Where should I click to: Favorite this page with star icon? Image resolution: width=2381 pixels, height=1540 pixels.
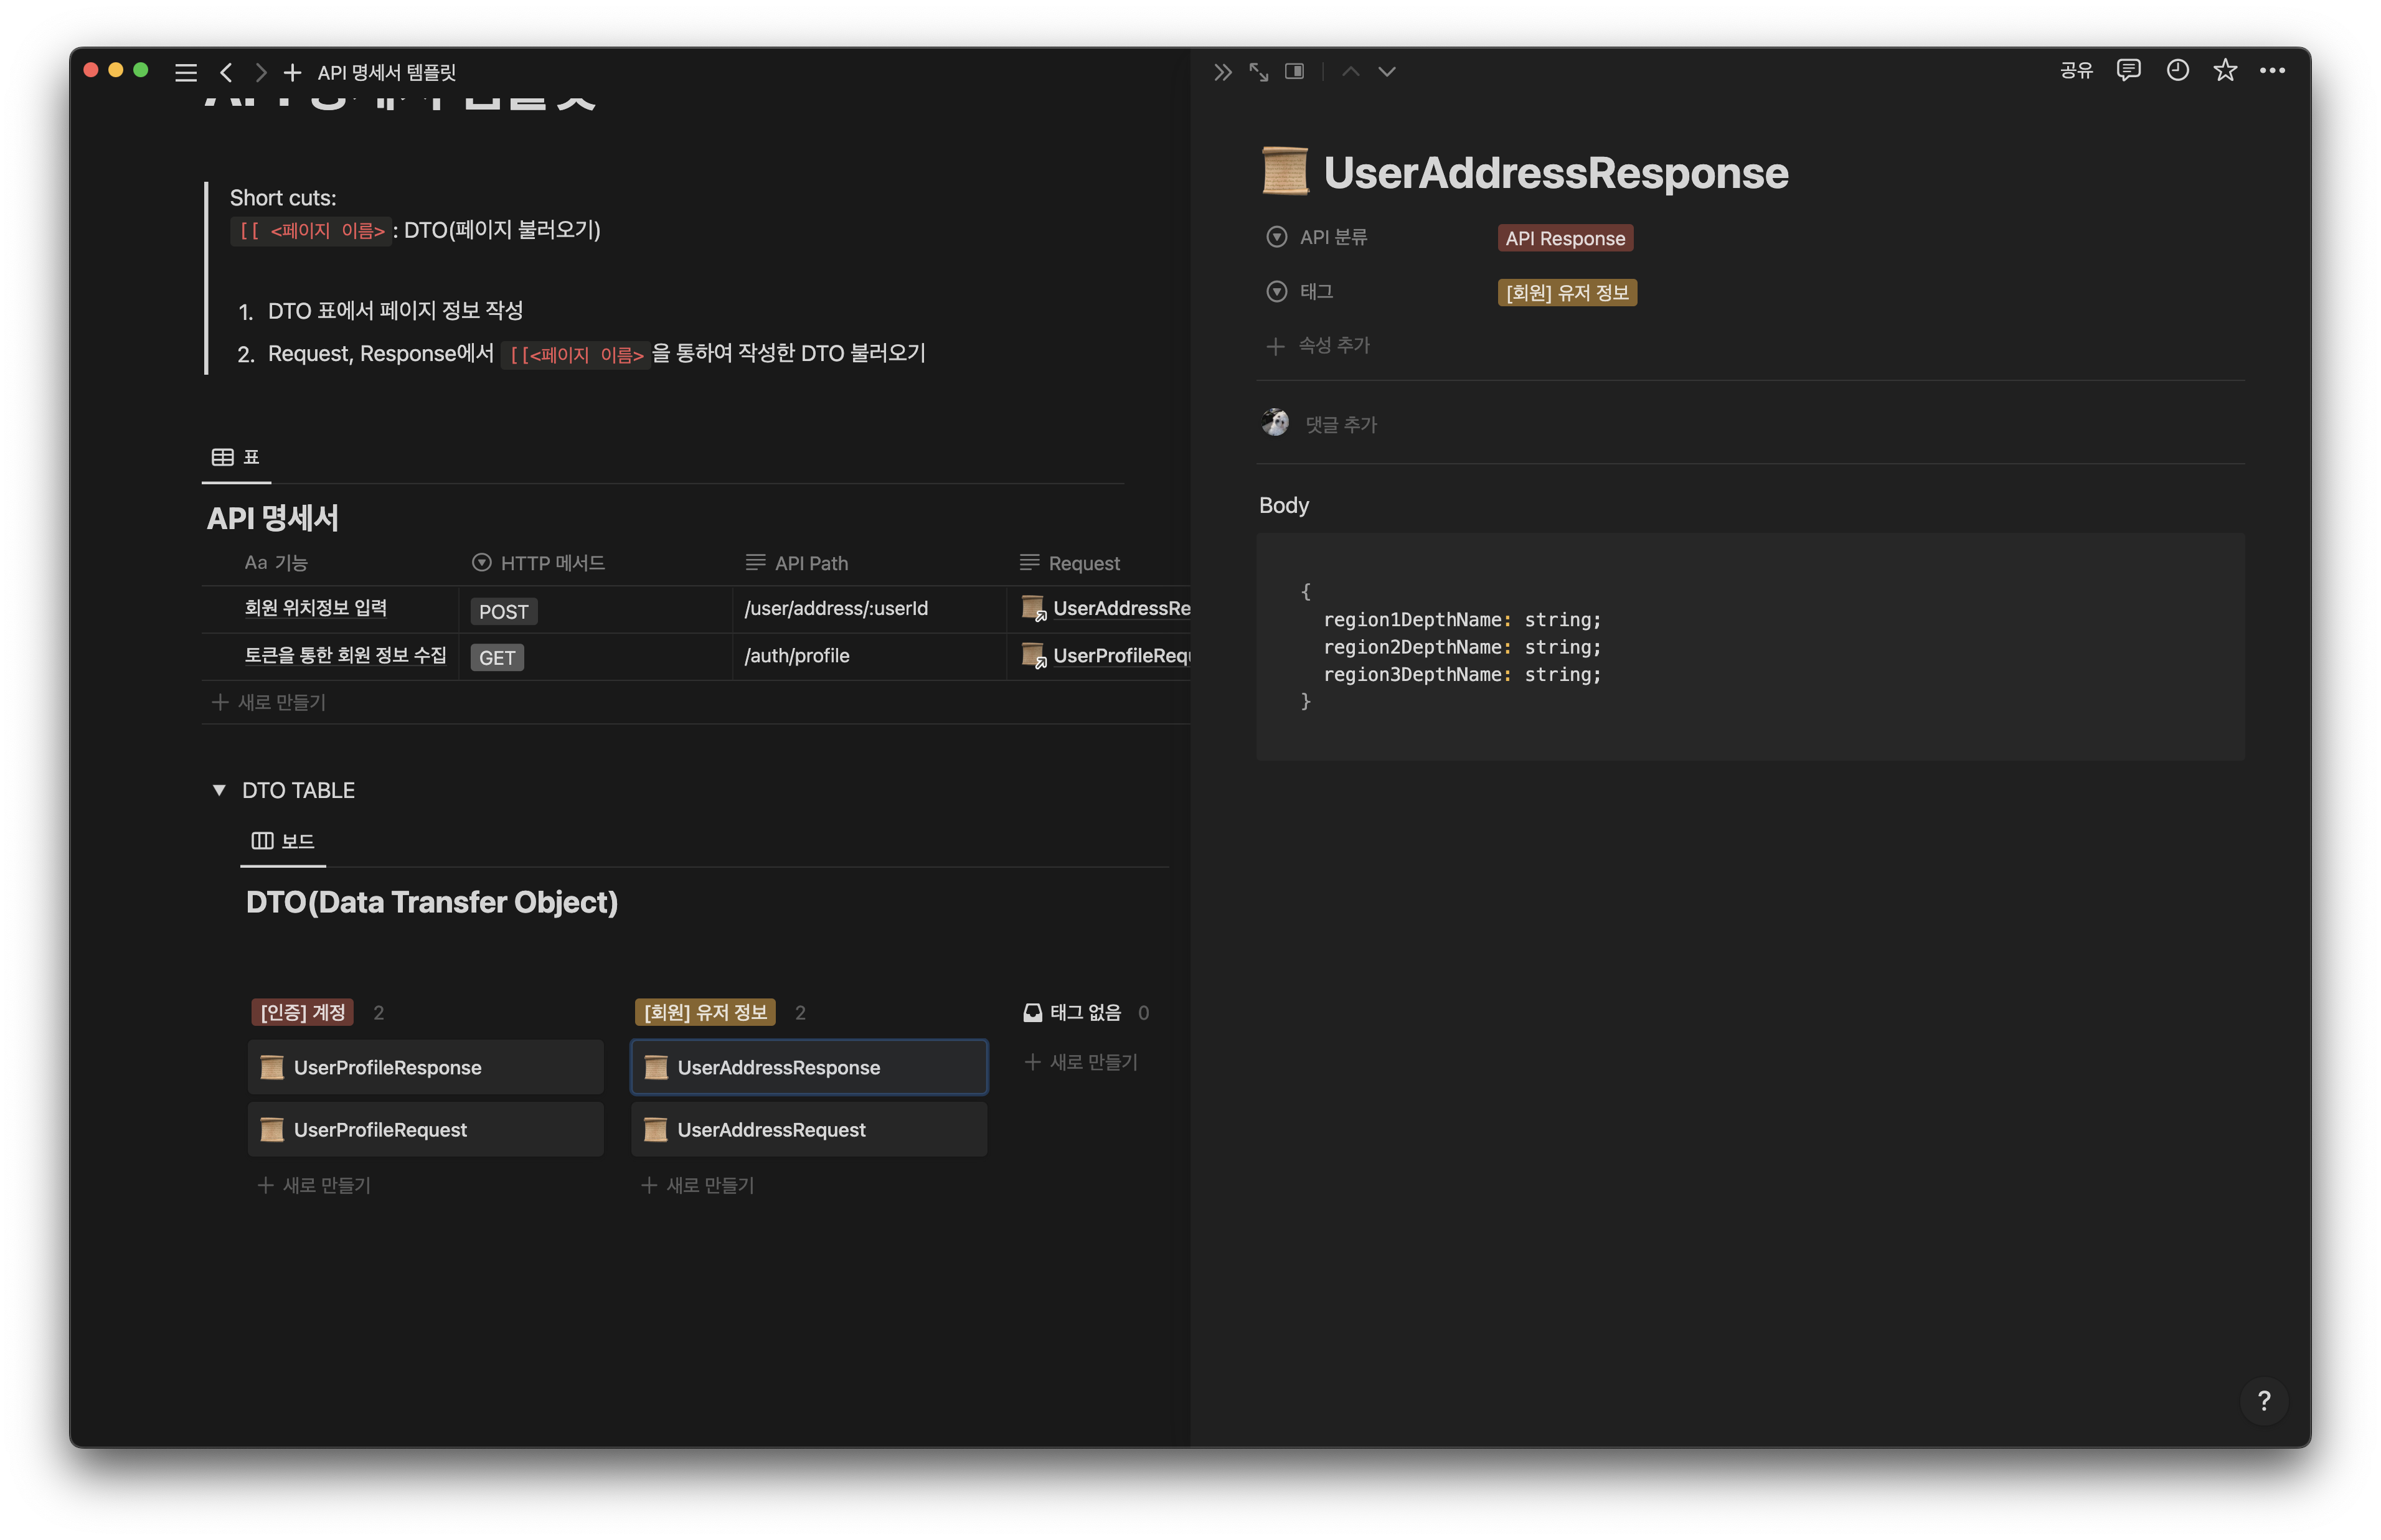point(2225,70)
